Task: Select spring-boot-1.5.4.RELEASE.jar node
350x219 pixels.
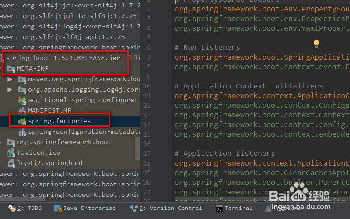Action: 63,58
